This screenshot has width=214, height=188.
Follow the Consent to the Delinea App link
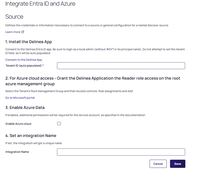pyautogui.click(x=24, y=60)
